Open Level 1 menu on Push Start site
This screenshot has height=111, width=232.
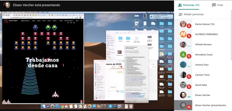[34, 21]
